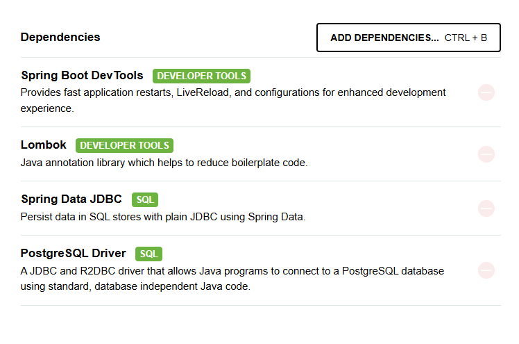Click the DEVELOPER TOOLS tag beside Spring Boot DevTools
Screen dimensions: 519x344
click(x=202, y=76)
